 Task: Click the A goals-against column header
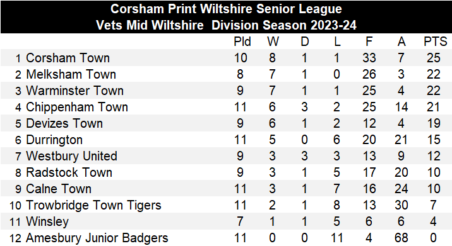[x=401, y=42]
